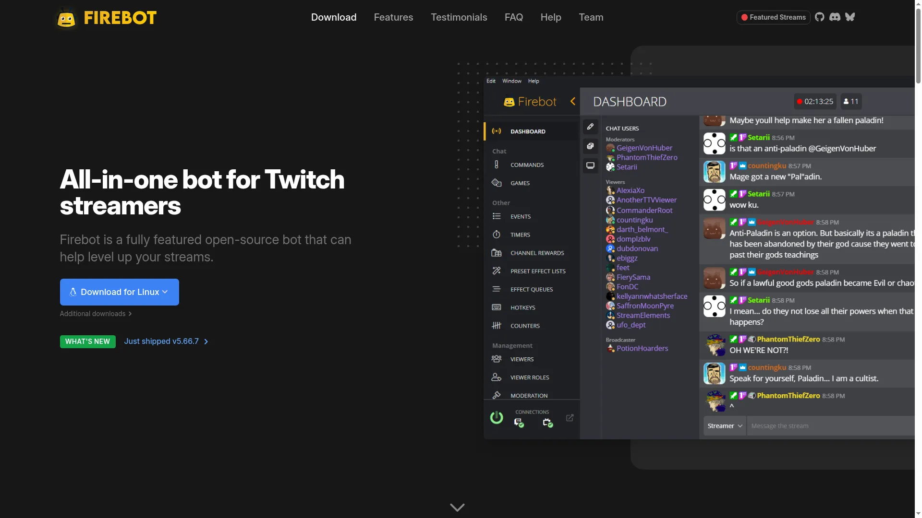Click the Games dice icon

click(x=497, y=183)
